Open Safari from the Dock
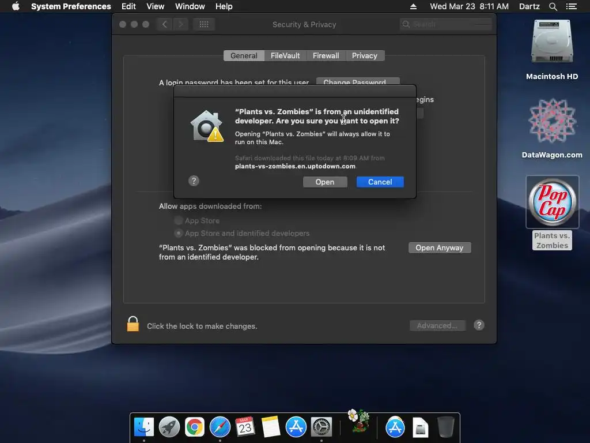The width and height of the screenshot is (590, 443). [x=220, y=427]
